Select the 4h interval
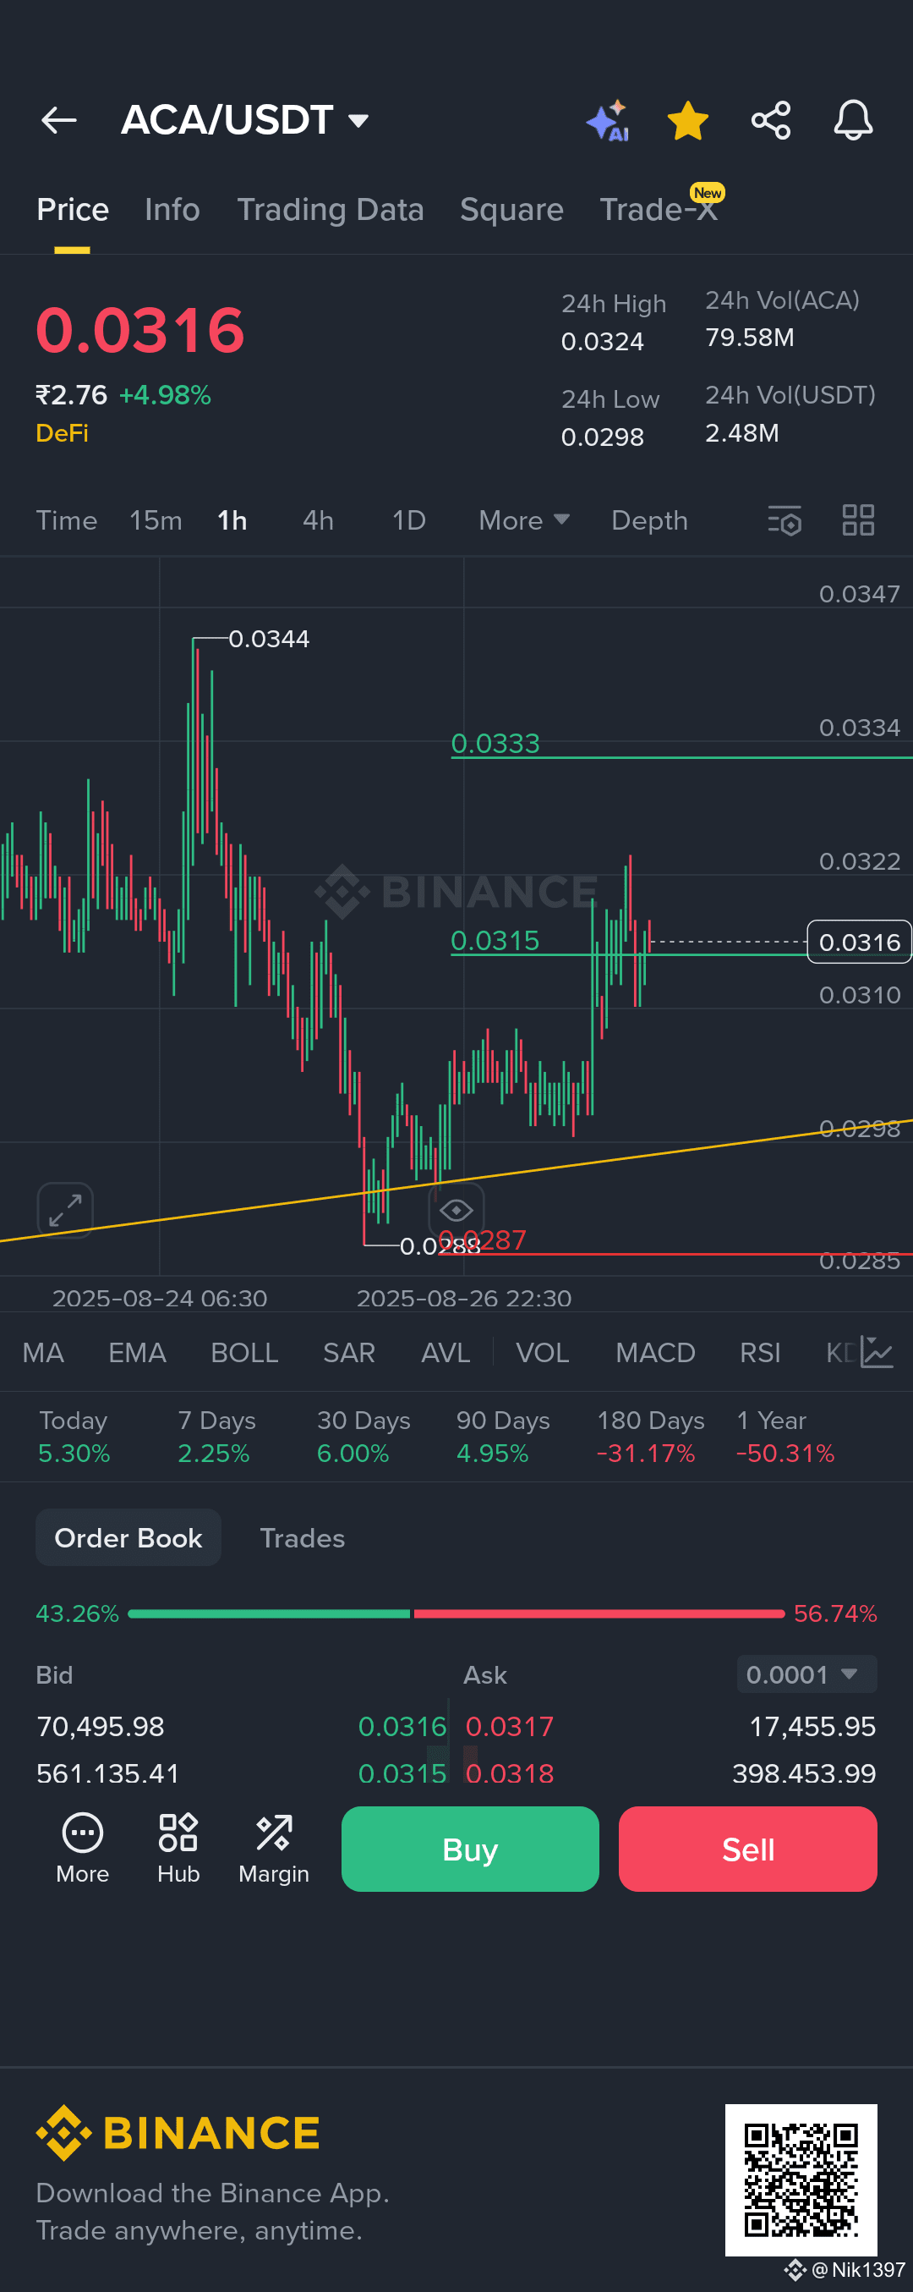This screenshot has height=2292, width=913. pyautogui.click(x=318, y=520)
